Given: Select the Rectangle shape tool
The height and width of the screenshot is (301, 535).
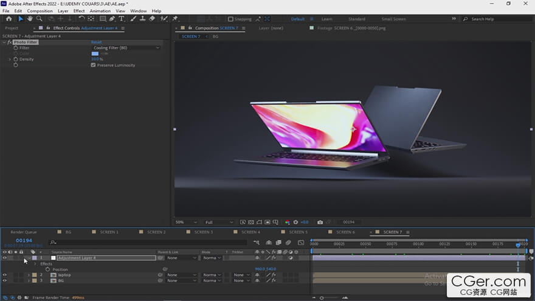Looking at the screenshot, I should 102,19.
